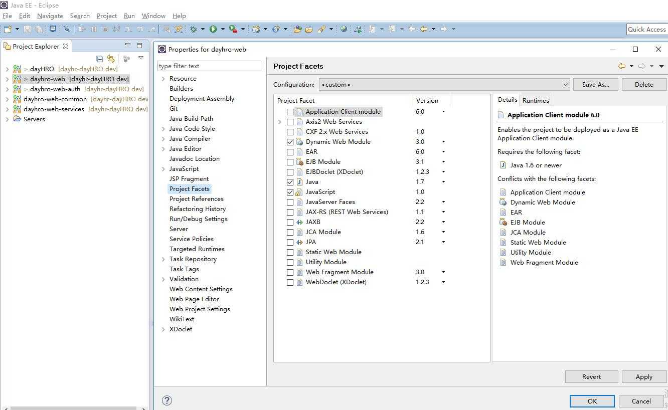Check the EAR facet checkbox
The height and width of the screenshot is (410, 668).
point(290,152)
